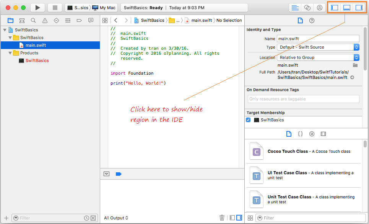Viewport: 369px width, 224px height.
Task: Hide the debug area with the toggle
Action: [106, 174]
